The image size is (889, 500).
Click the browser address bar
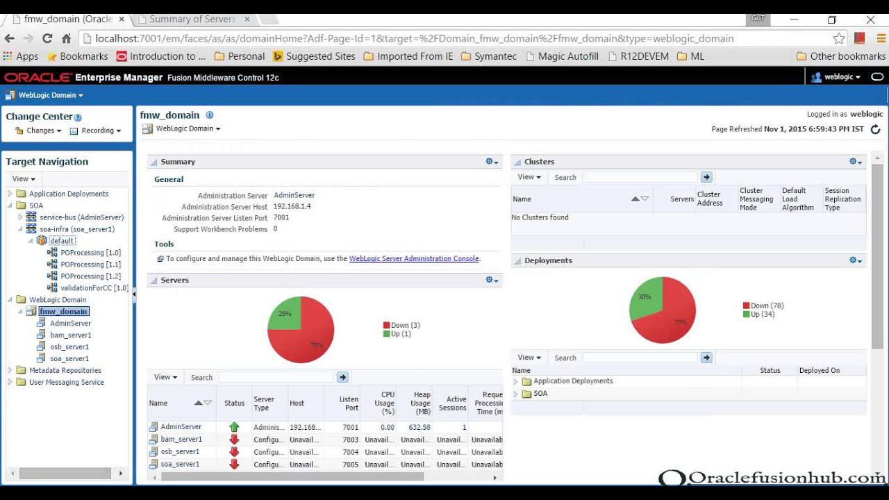(x=455, y=39)
